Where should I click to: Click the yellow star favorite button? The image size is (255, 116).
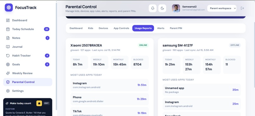coord(39,103)
